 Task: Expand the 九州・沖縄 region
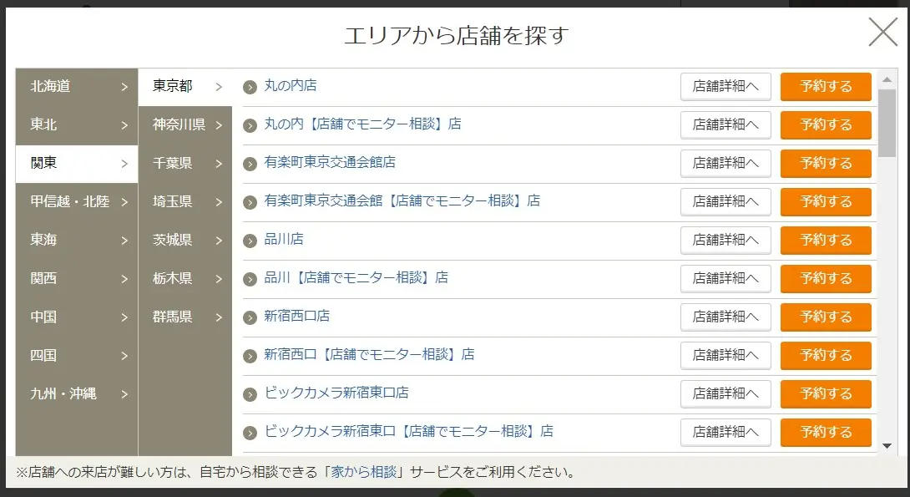click(77, 394)
